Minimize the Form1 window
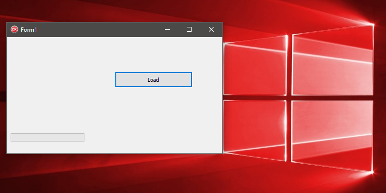386x193 pixels. tap(167, 29)
